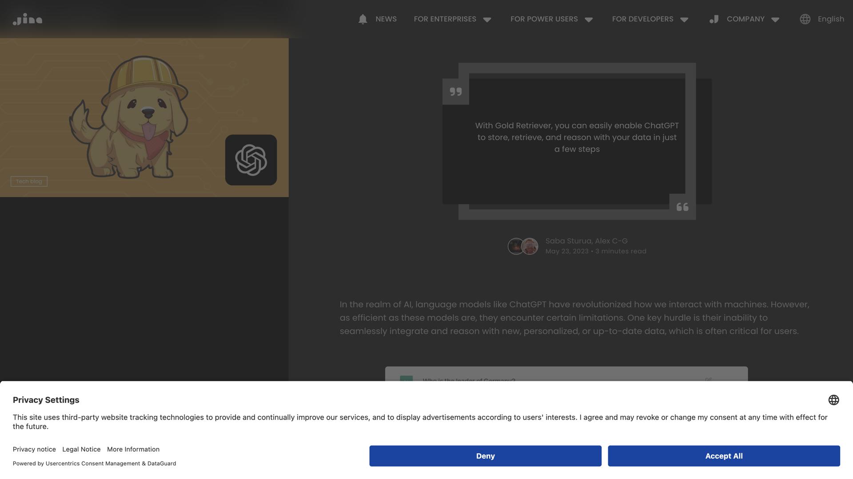
Task: Expand the Company dropdown arrow
Action: pos(775,20)
